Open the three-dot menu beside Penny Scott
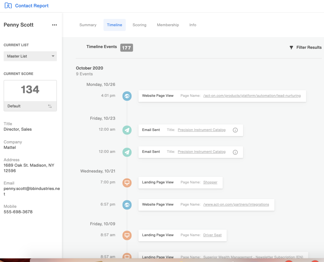Screen dimensions: 324x262 (x=54, y=25)
